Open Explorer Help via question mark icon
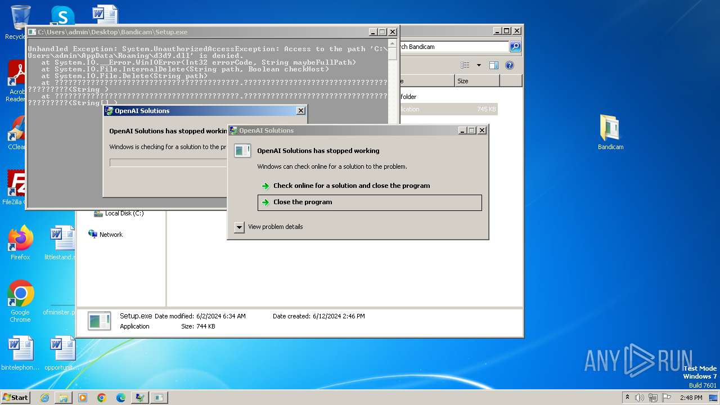This screenshot has width=720, height=405. 510,65
